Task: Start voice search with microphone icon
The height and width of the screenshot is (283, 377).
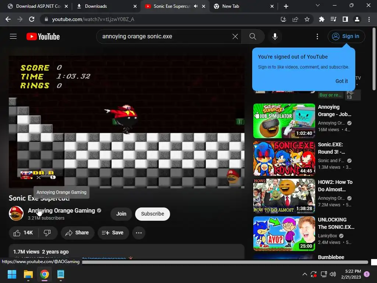Action: [x=275, y=36]
